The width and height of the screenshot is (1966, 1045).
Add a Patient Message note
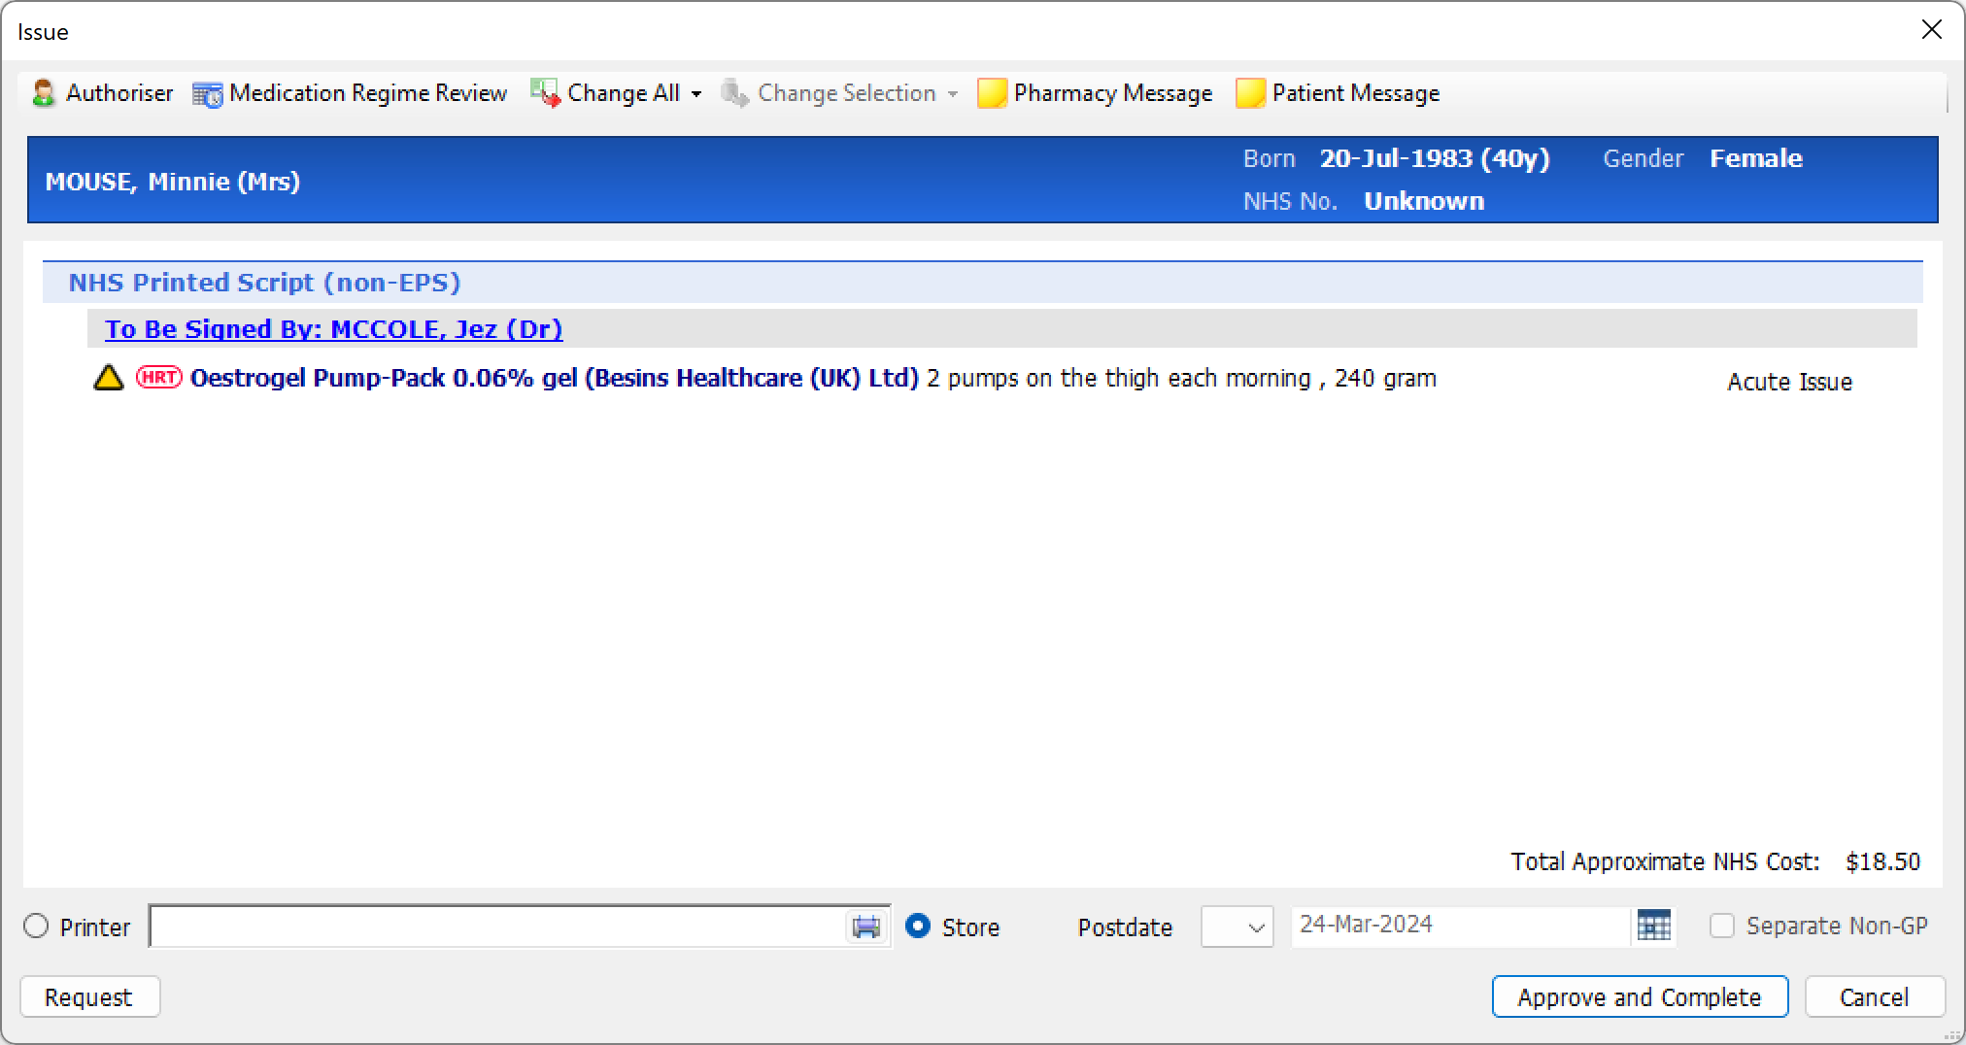click(1338, 93)
